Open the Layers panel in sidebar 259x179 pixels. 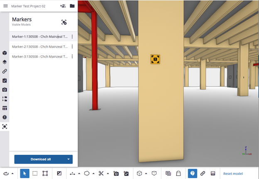(x=5, y=62)
